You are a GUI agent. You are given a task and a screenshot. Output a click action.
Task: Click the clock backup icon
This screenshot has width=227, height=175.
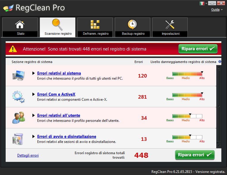132,24
